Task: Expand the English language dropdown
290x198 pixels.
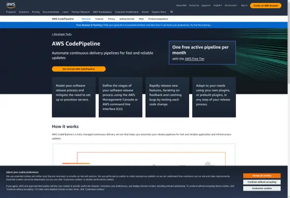Action: coord(218,6)
